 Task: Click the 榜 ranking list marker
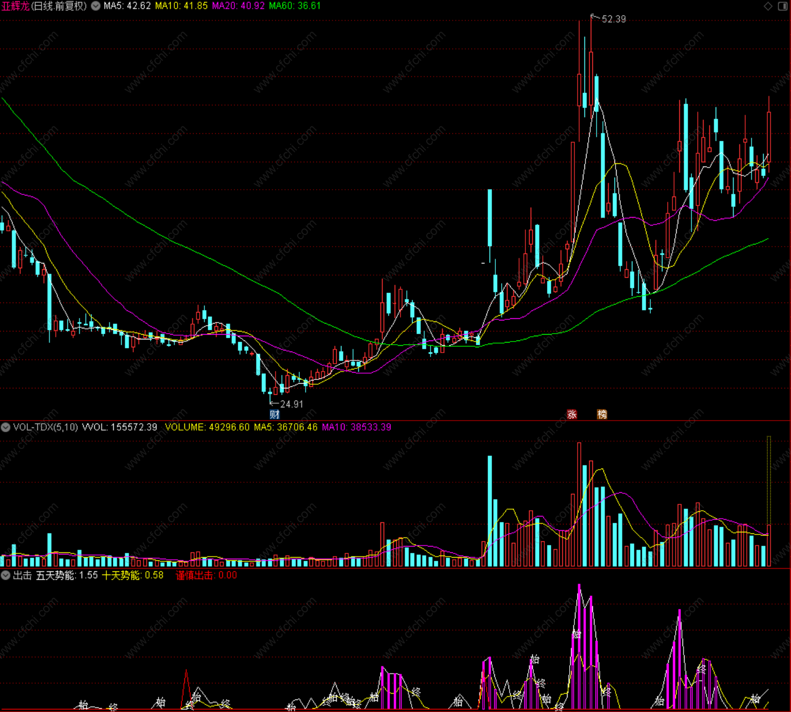click(x=602, y=415)
